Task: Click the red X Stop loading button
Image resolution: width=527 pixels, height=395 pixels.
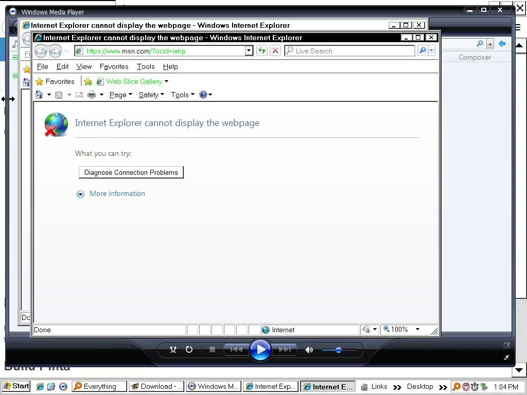Action: (275, 51)
